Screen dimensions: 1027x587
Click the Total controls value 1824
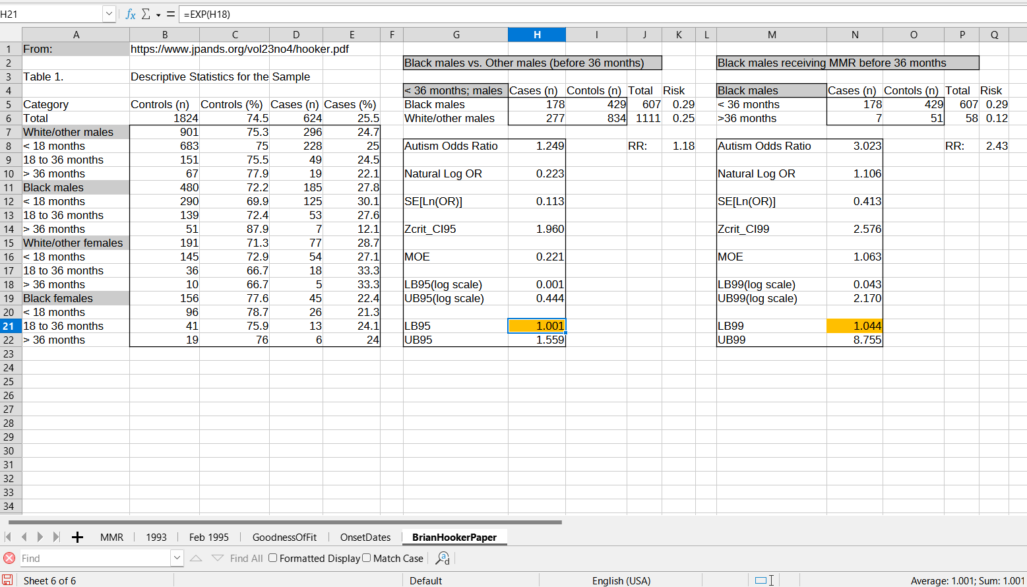pos(165,118)
